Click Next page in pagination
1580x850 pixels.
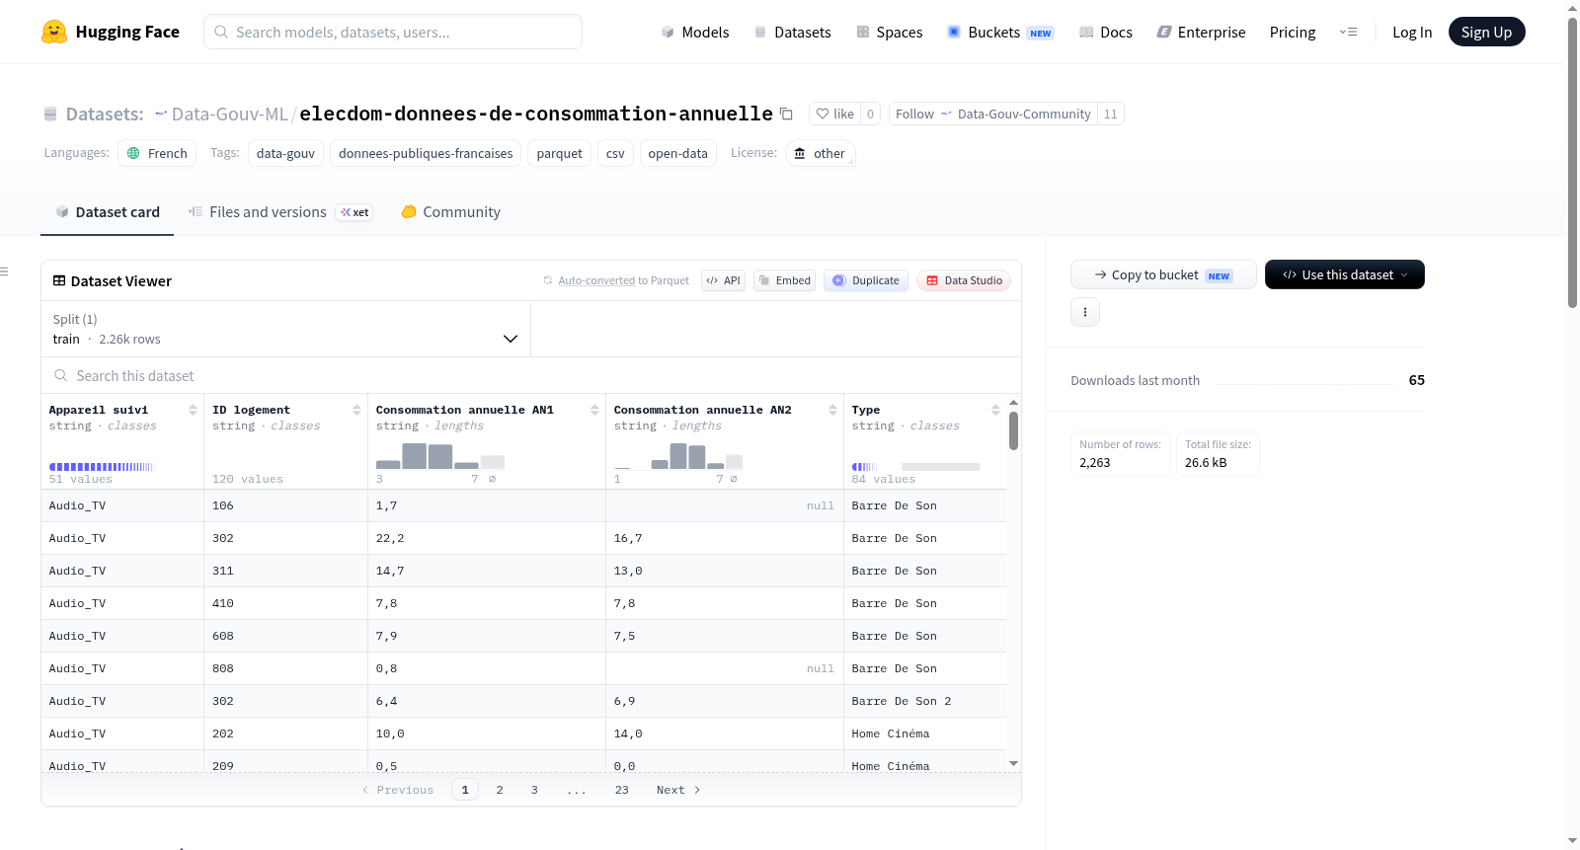tap(678, 790)
